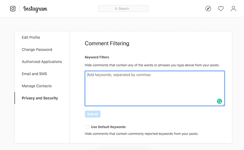
Task: Click the Keyword Filters label
Action: click(x=97, y=57)
